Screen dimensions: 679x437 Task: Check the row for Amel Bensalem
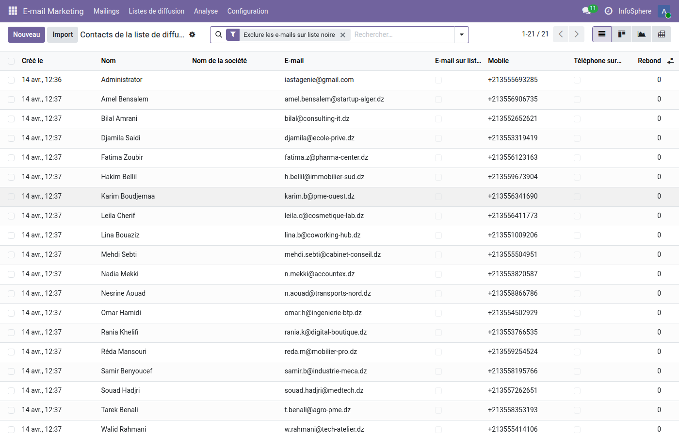point(11,99)
